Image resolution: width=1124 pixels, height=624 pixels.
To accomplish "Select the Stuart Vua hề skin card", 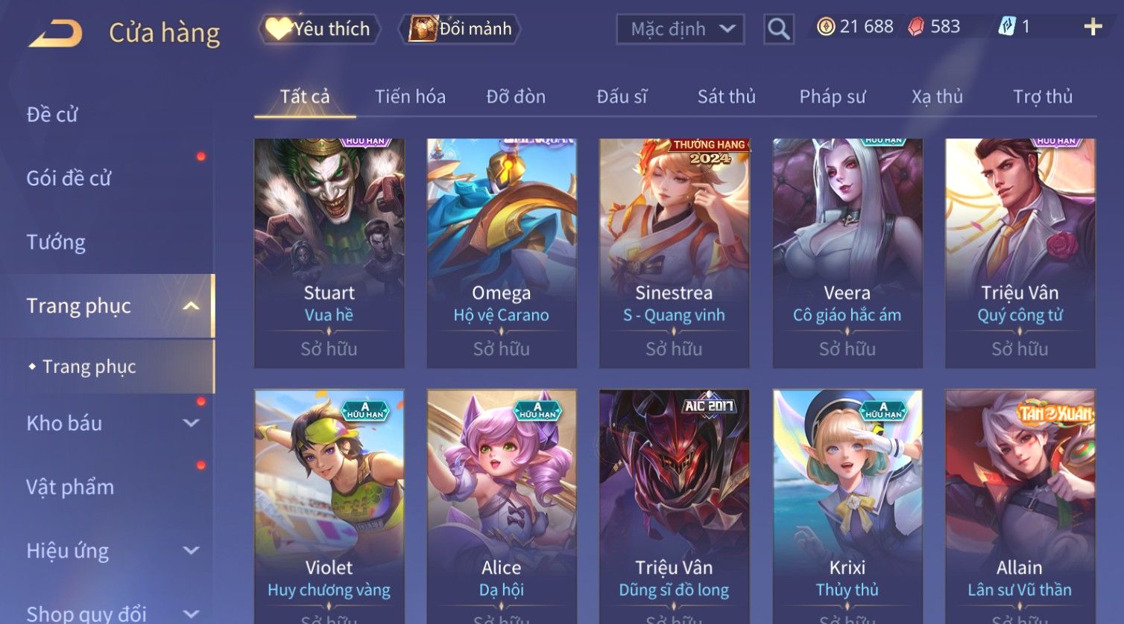I will 329,253.
